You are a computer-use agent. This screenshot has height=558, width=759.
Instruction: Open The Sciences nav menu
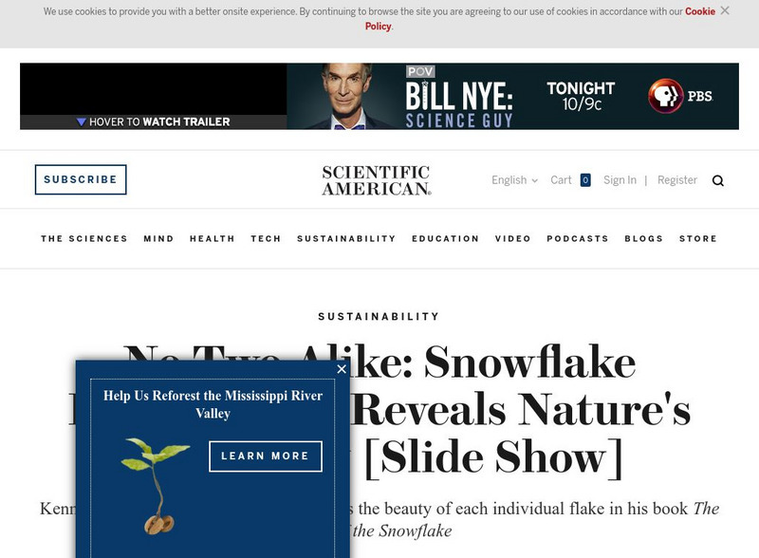click(x=84, y=239)
